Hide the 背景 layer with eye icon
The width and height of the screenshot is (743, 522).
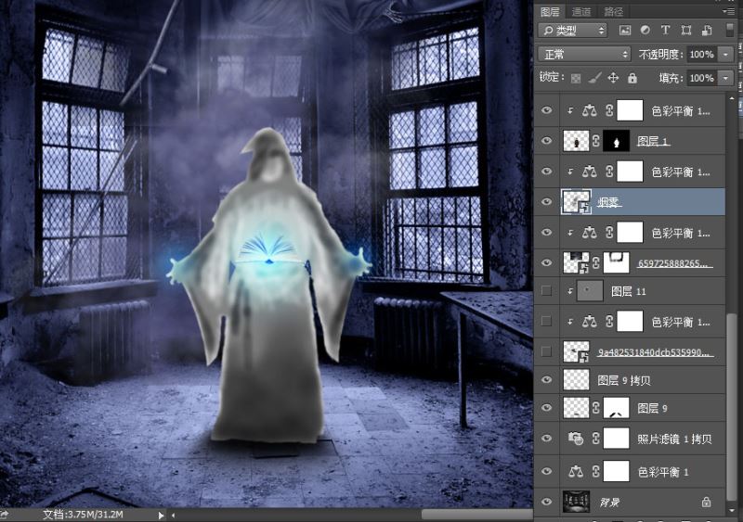pos(545,502)
